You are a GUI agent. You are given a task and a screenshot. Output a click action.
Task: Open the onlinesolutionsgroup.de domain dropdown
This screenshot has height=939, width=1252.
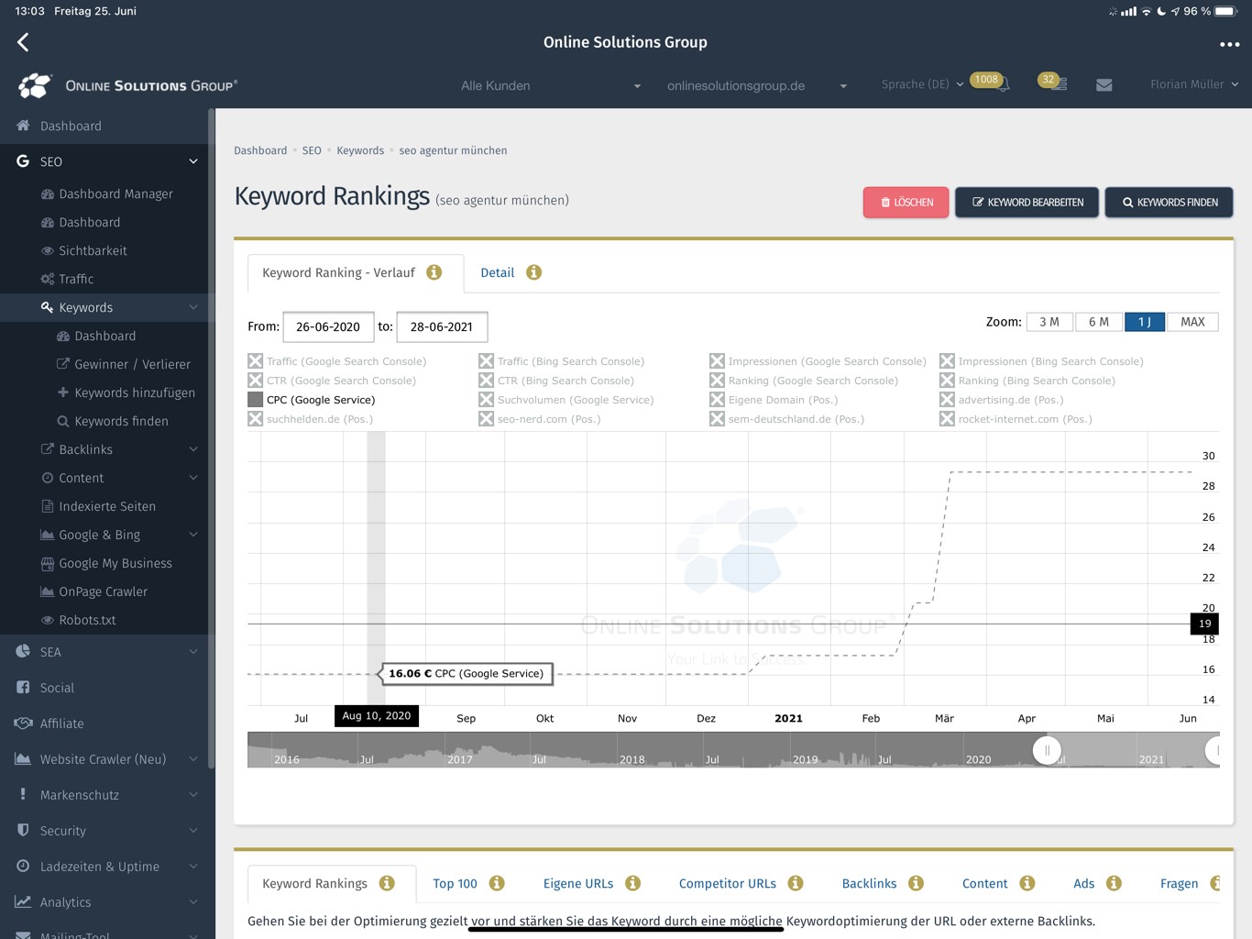coord(755,85)
